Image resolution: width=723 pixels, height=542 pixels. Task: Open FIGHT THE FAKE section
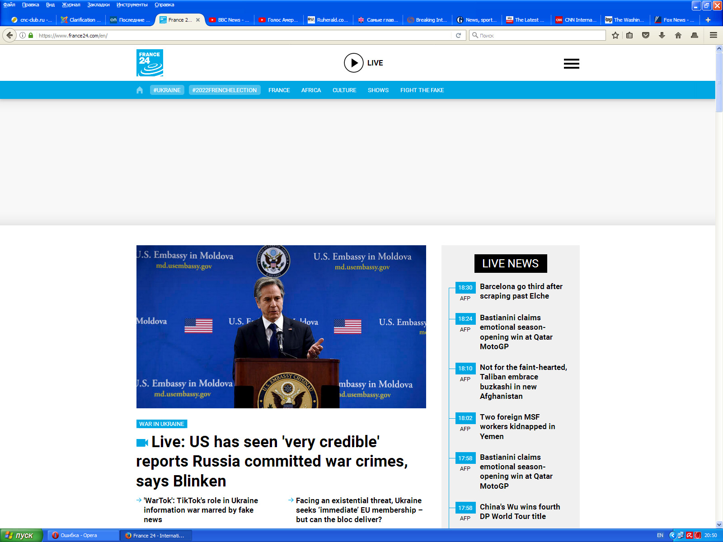click(x=422, y=90)
